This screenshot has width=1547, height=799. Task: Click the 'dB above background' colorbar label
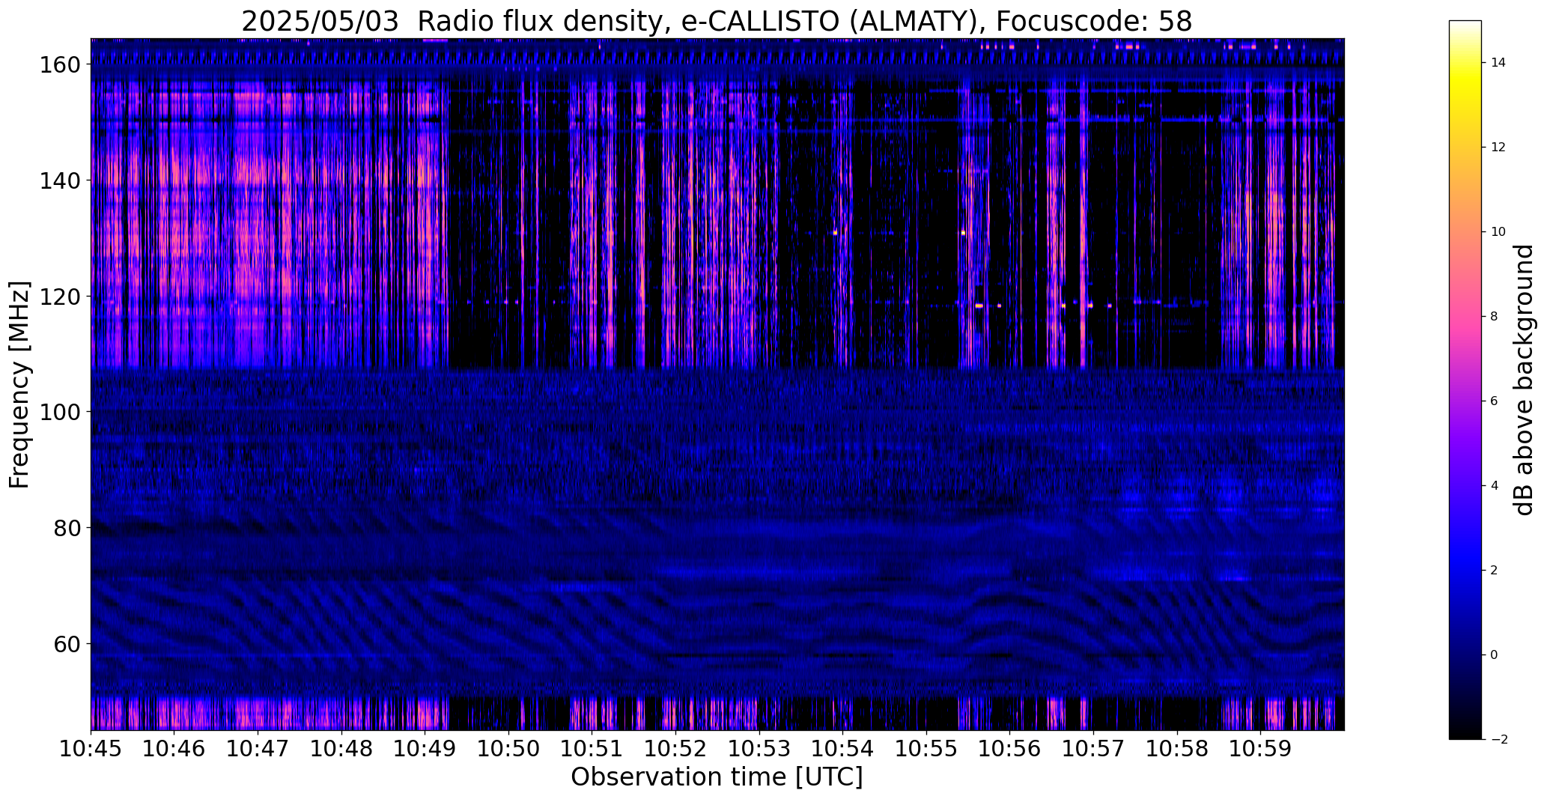point(1523,380)
